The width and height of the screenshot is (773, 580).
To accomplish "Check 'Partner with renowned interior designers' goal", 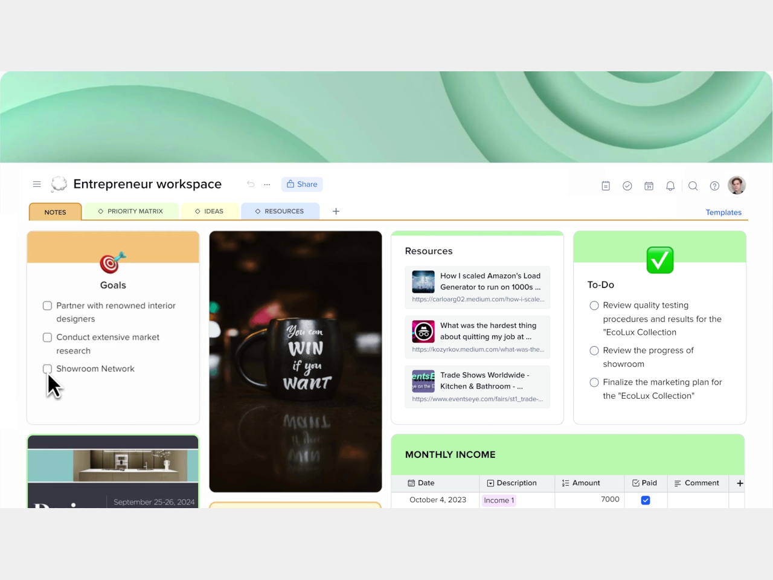I will [x=47, y=306].
